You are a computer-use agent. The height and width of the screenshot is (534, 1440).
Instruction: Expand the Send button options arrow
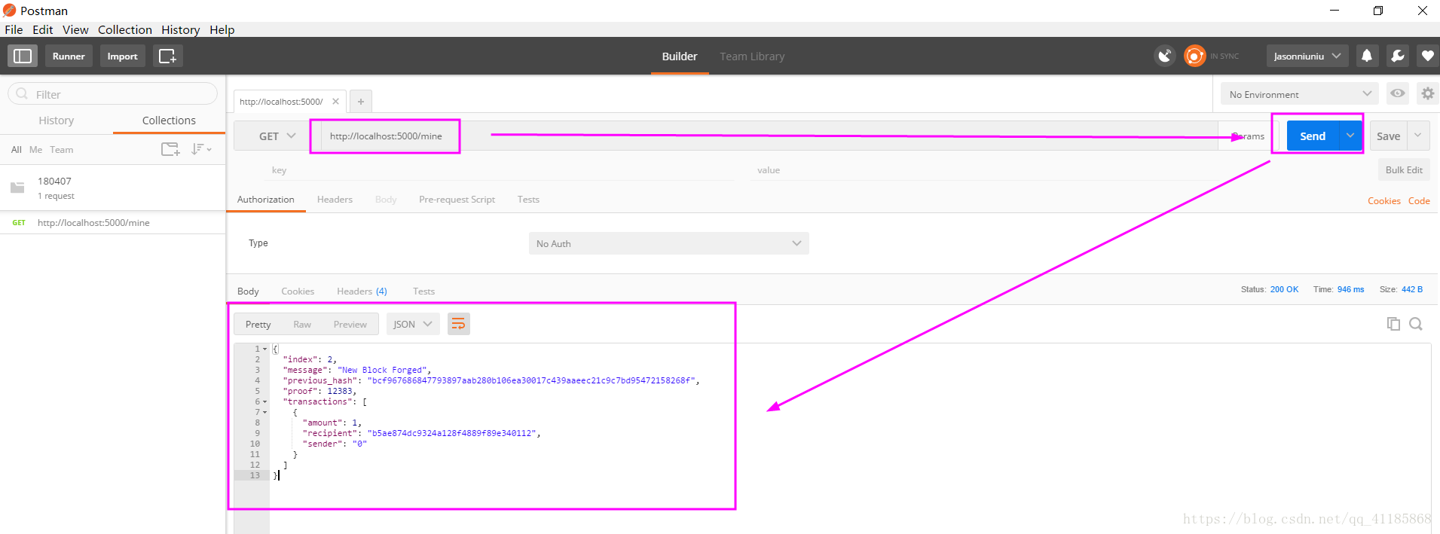pyautogui.click(x=1350, y=136)
